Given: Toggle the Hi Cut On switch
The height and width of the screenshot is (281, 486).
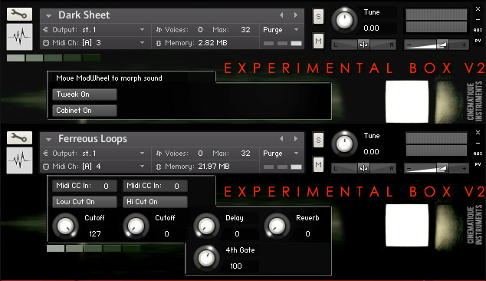Looking at the screenshot, I should [156, 202].
